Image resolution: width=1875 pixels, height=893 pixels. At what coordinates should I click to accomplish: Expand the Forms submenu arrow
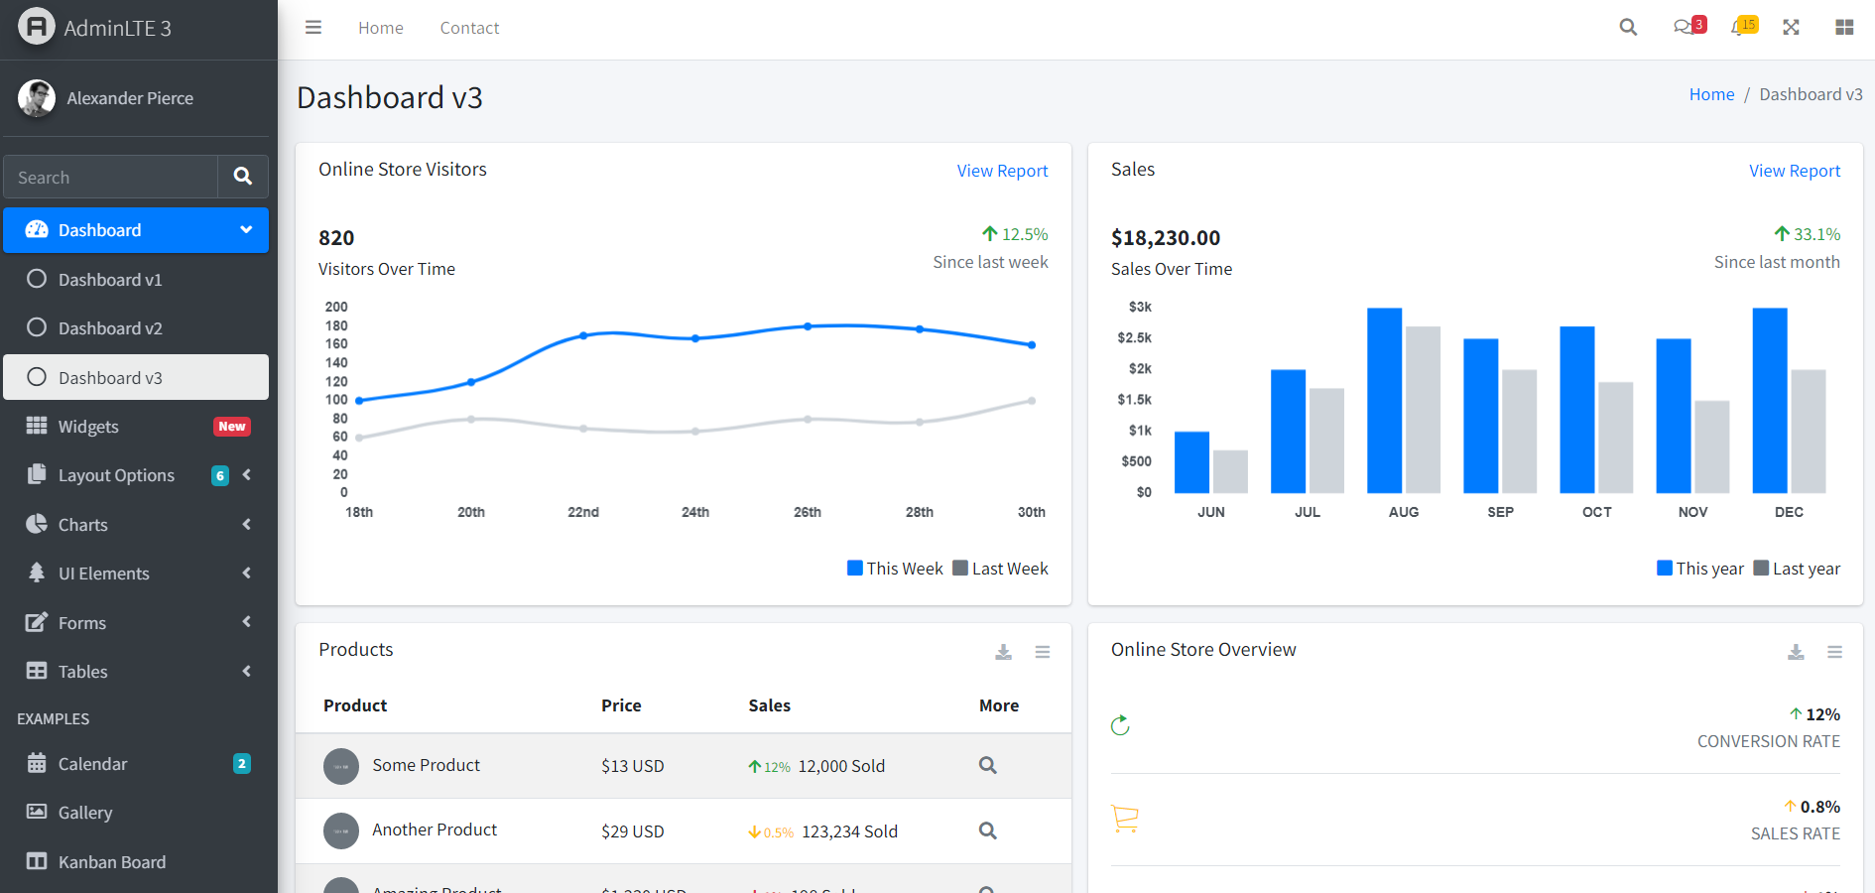coord(246,622)
